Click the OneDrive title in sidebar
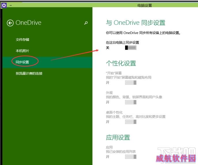 [x=29, y=23]
